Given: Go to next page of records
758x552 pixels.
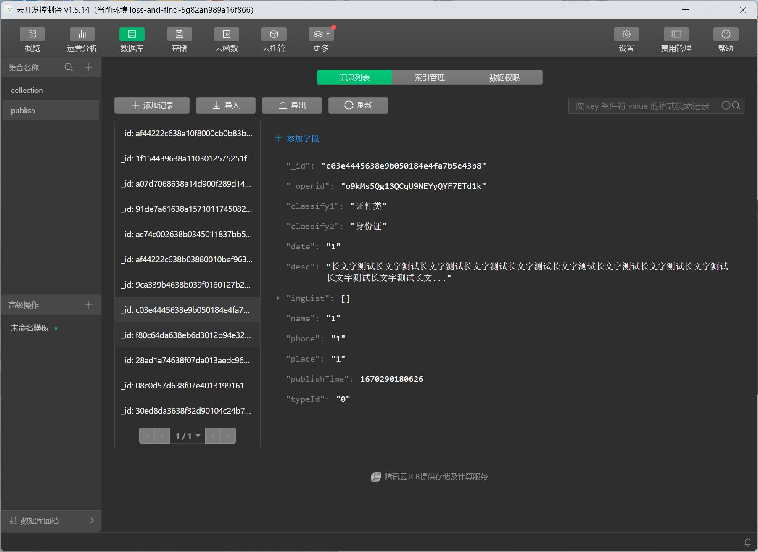Looking at the screenshot, I should (x=213, y=436).
